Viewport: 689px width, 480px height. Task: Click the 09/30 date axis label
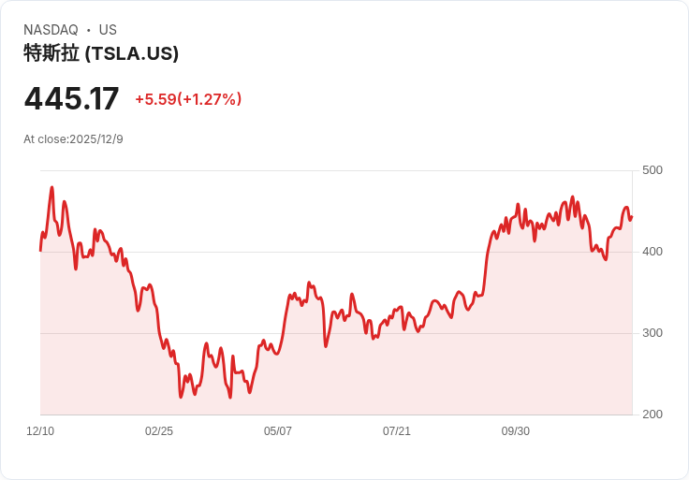516,431
